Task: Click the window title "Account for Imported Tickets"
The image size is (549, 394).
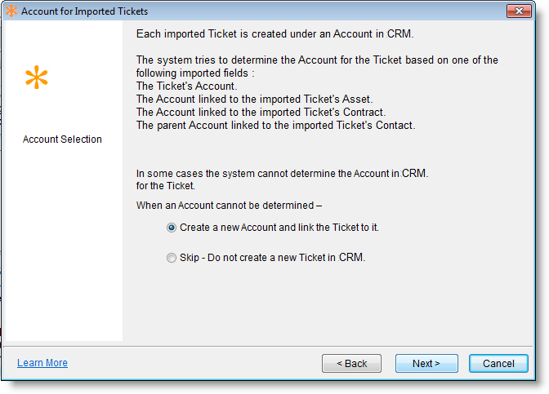Action: 85,11
